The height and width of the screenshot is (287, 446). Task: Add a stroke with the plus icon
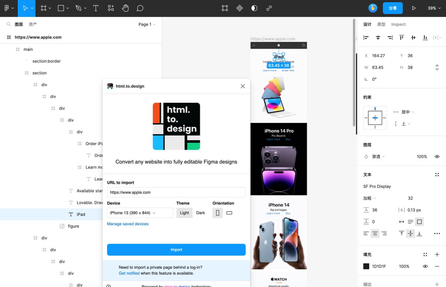pyautogui.click(x=437, y=284)
